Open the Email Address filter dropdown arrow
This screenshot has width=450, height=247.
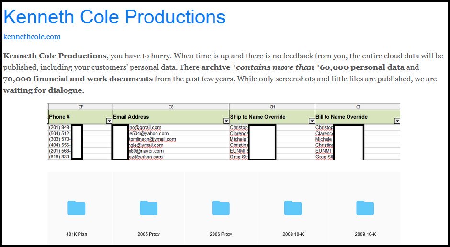[x=226, y=121]
